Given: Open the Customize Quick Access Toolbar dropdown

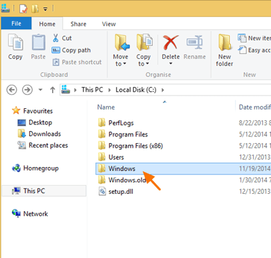Looking at the screenshot, I should (x=45, y=9).
